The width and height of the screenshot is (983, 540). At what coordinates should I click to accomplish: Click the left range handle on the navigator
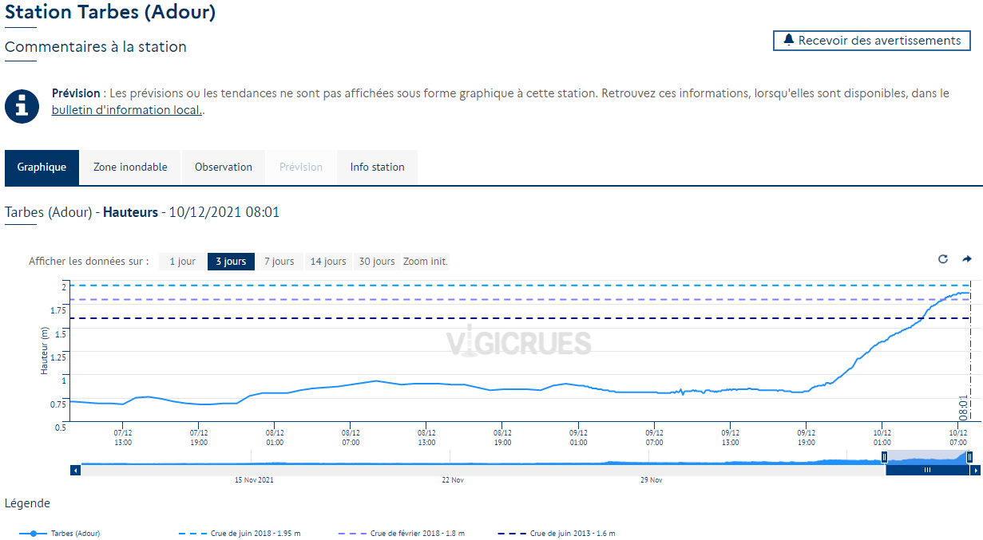coord(884,457)
